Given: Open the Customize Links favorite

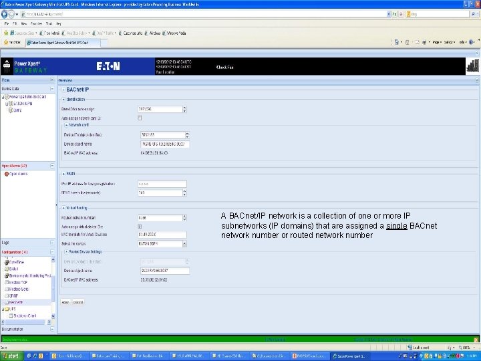Looking at the screenshot, I should (130, 33).
